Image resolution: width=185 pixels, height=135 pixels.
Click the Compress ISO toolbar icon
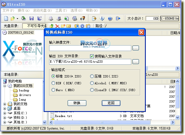(x=59, y=19)
